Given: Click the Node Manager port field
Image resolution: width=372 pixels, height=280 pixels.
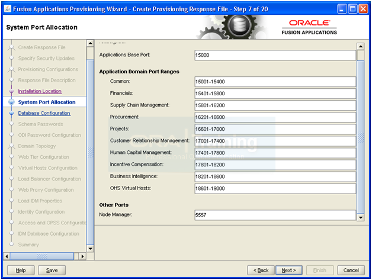Looking at the screenshot, I should [275, 215].
